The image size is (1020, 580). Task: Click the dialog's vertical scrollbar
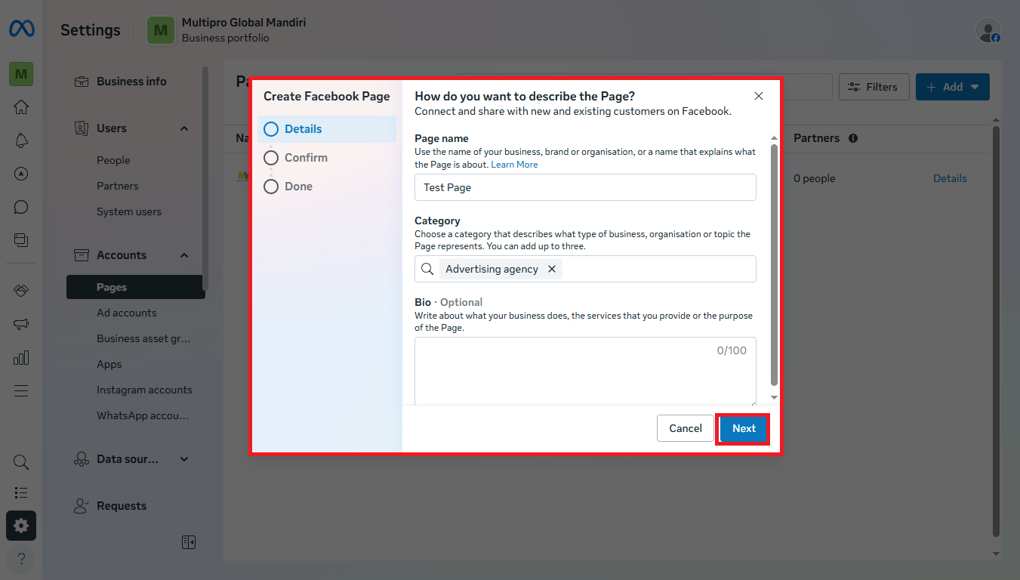pyautogui.click(x=774, y=264)
